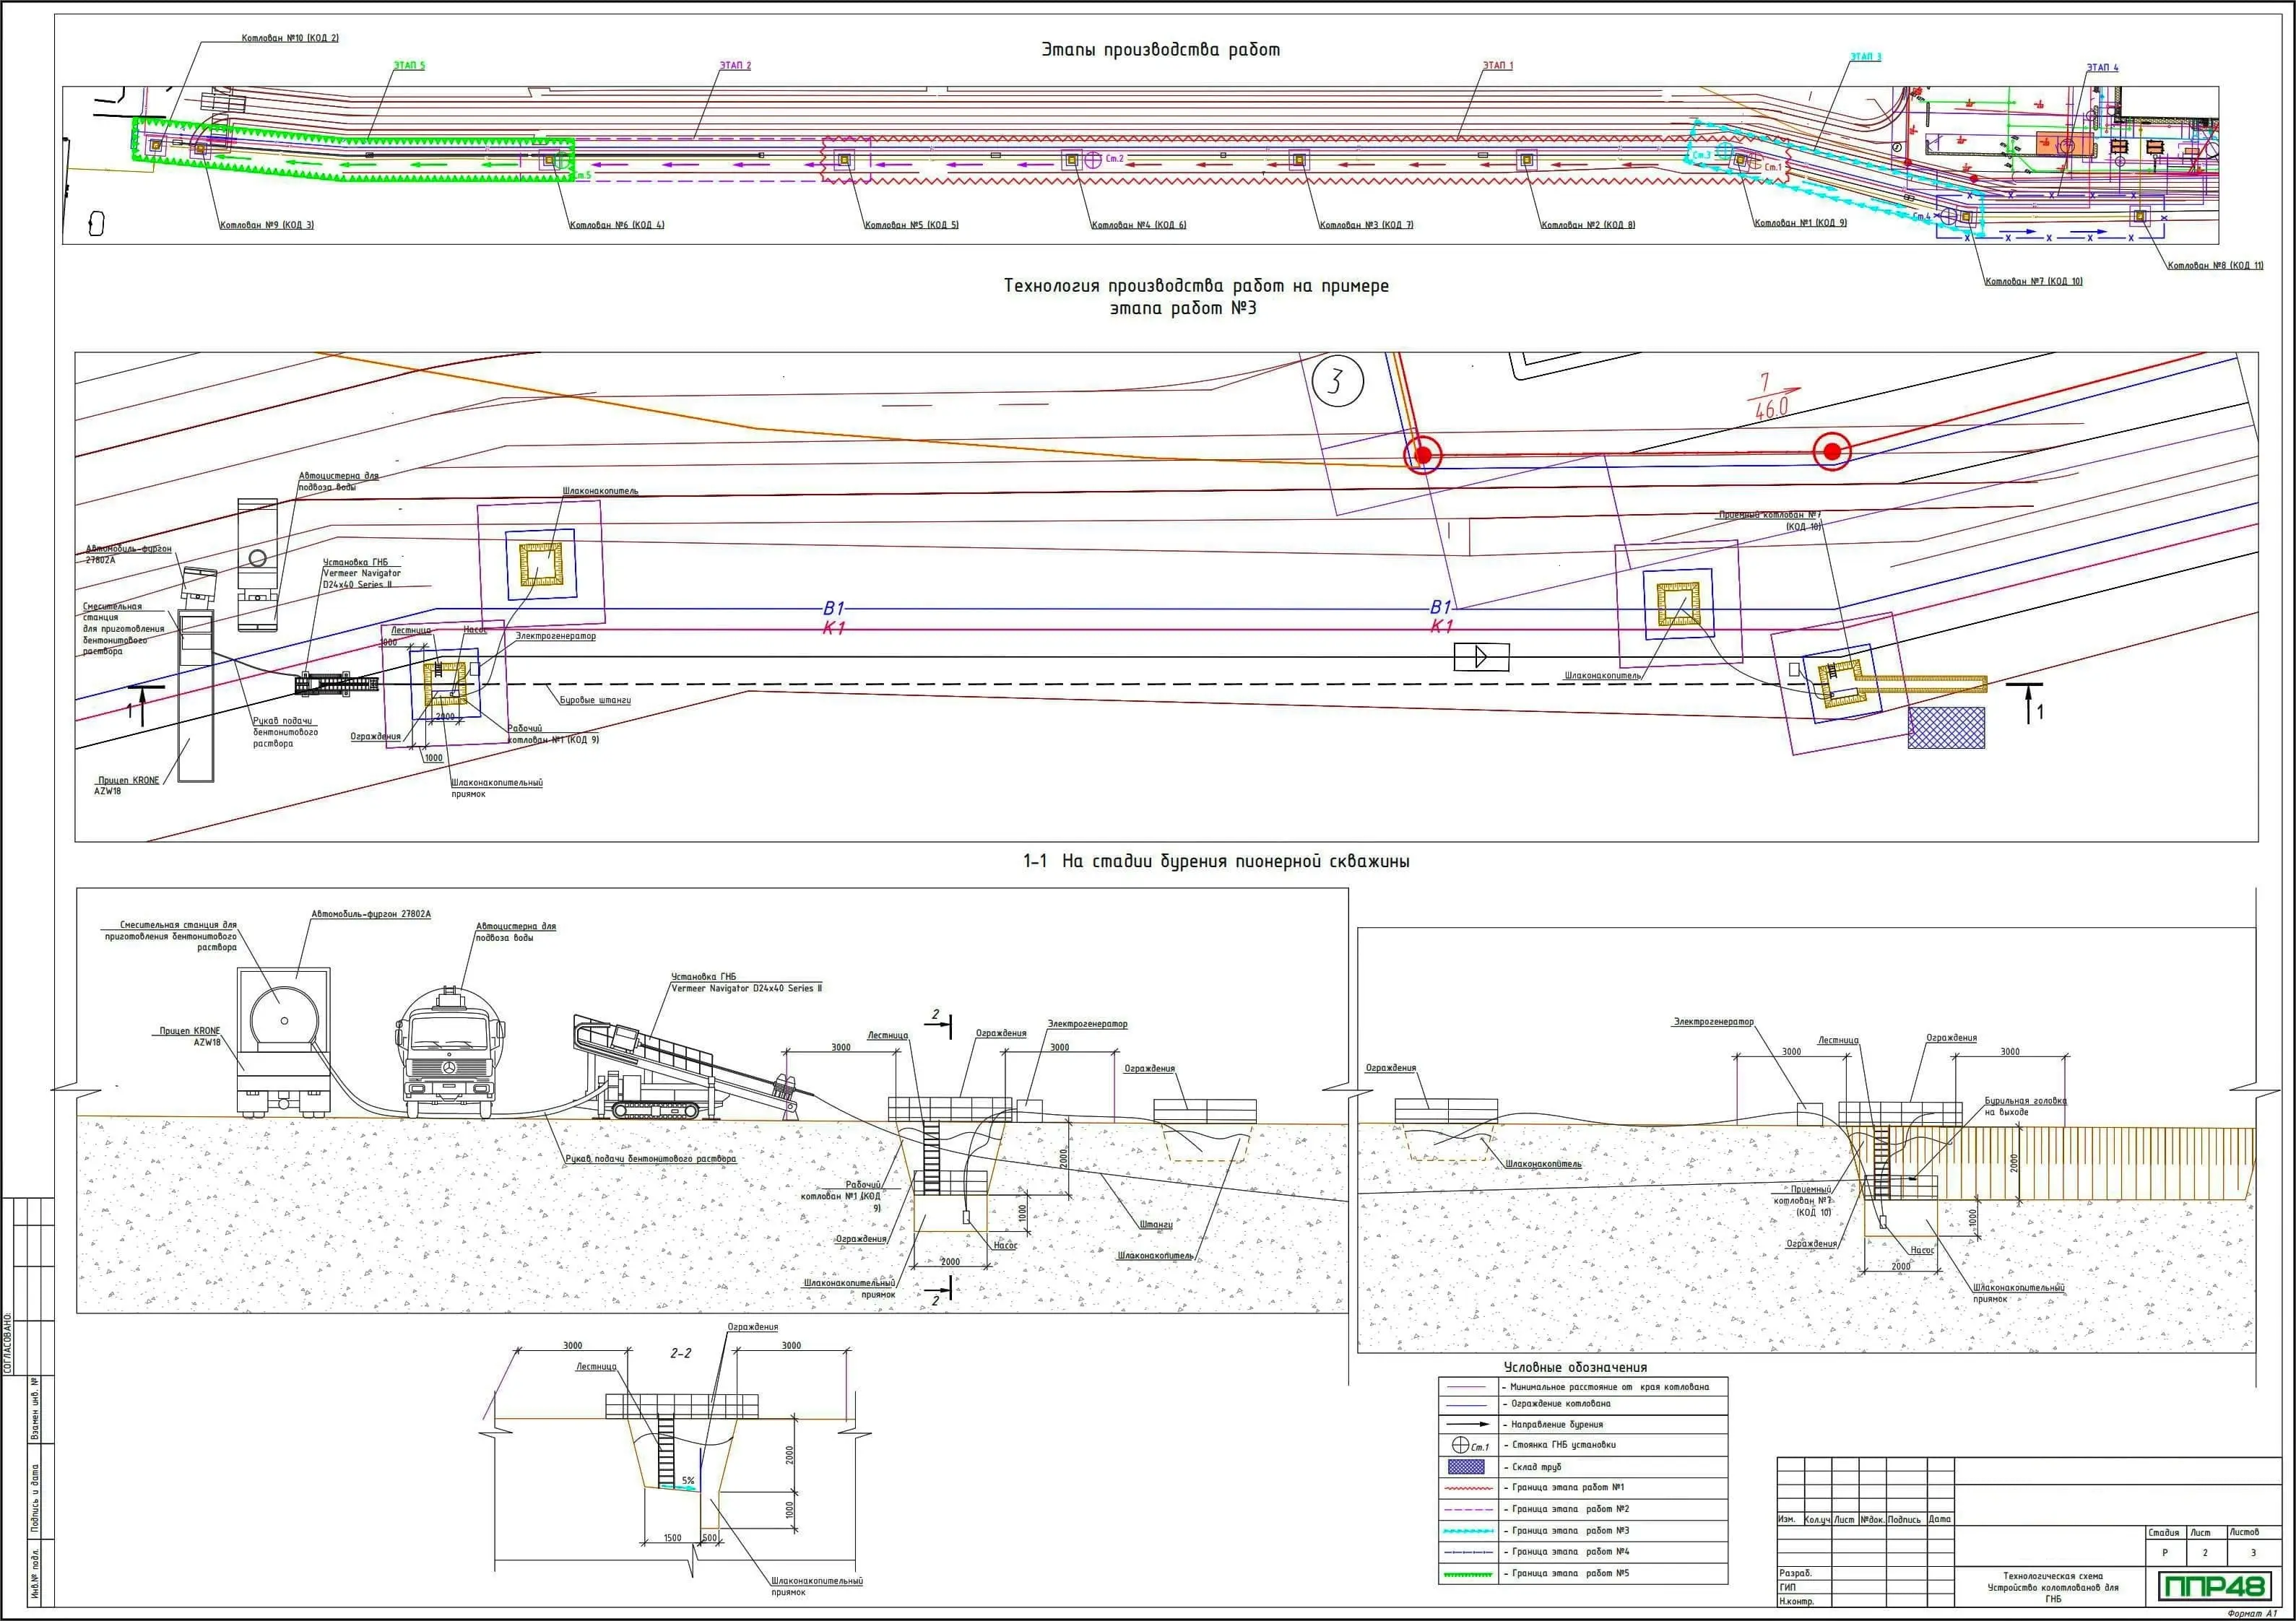Viewport: 2296px width, 1621px height.
Task: Click the section 2-2 title
Action: coord(680,1353)
